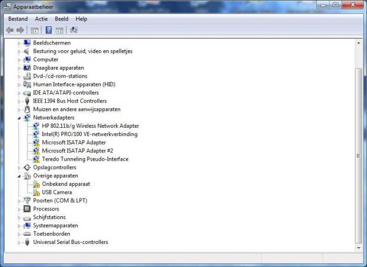
Task: Open the Help menu
Action: click(81, 19)
